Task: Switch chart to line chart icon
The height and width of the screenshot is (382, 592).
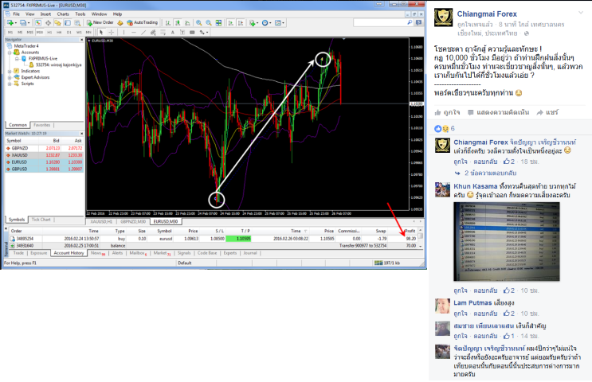Action: click(187, 22)
